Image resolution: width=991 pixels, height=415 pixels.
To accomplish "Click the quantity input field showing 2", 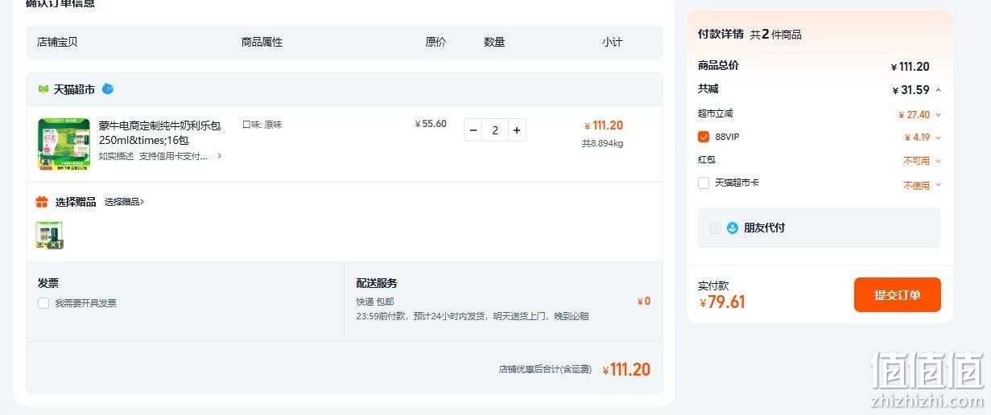I will coord(495,130).
